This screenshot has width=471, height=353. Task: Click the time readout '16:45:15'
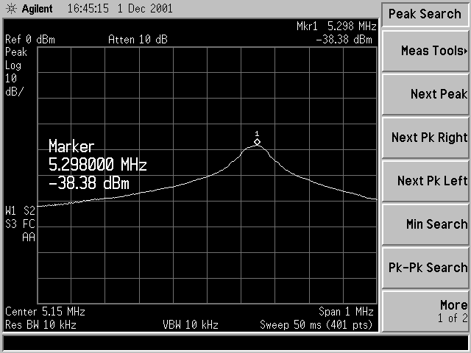point(88,8)
